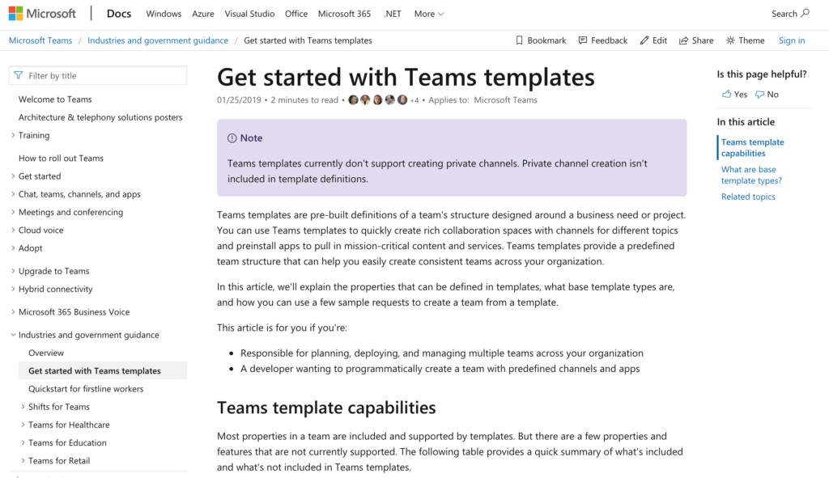The width and height of the screenshot is (829, 478).
Task: Expand Meetings and conferencing section
Action: coord(13,212)
